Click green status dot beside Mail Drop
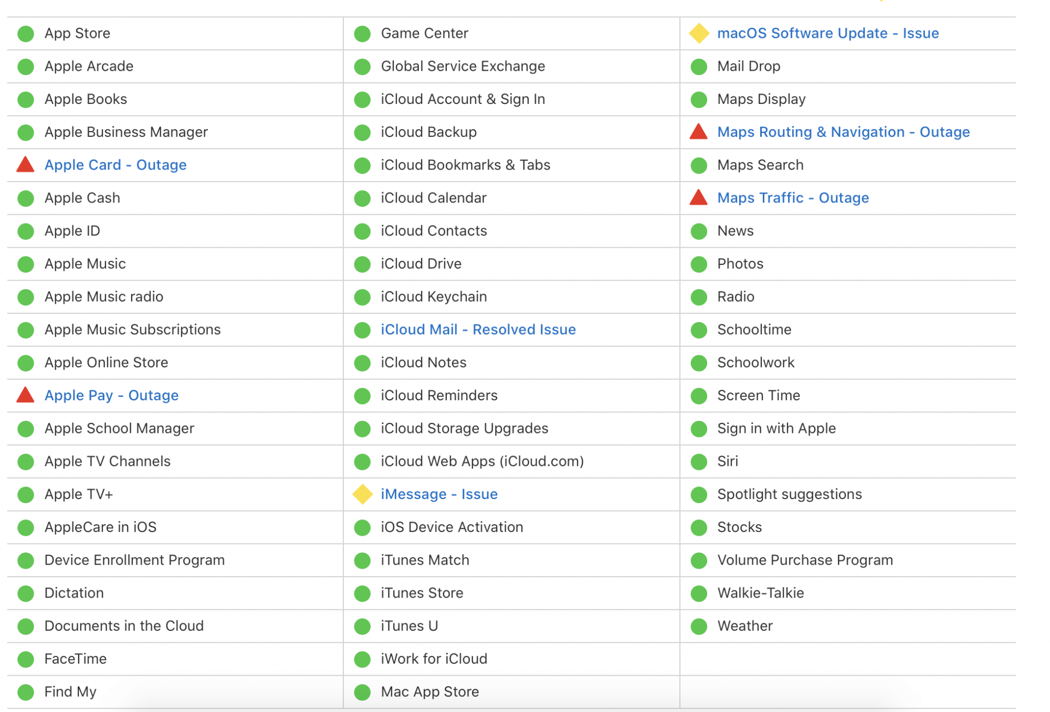The height and width of the screenshot is (712, 1050). coord(699,67)
